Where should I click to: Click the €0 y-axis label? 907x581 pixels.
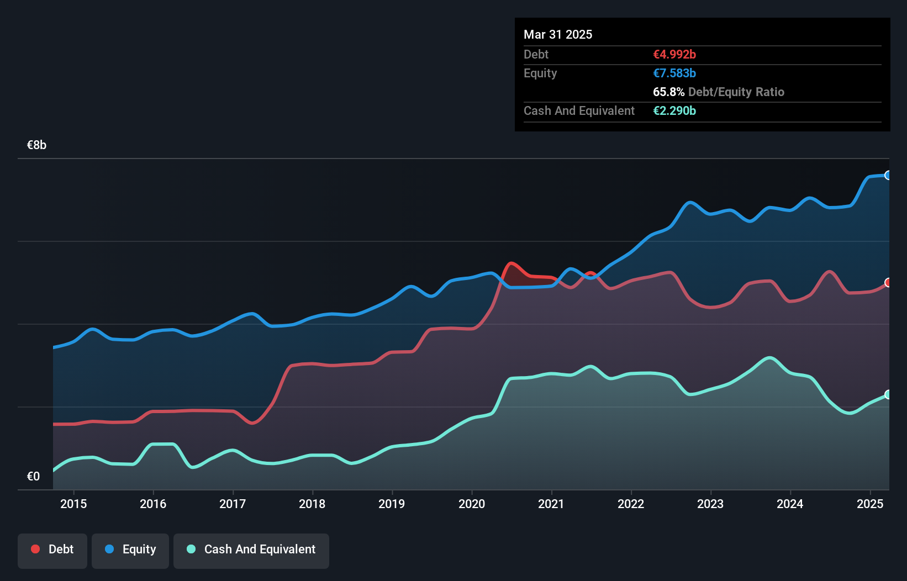click(x=33, y=477)
